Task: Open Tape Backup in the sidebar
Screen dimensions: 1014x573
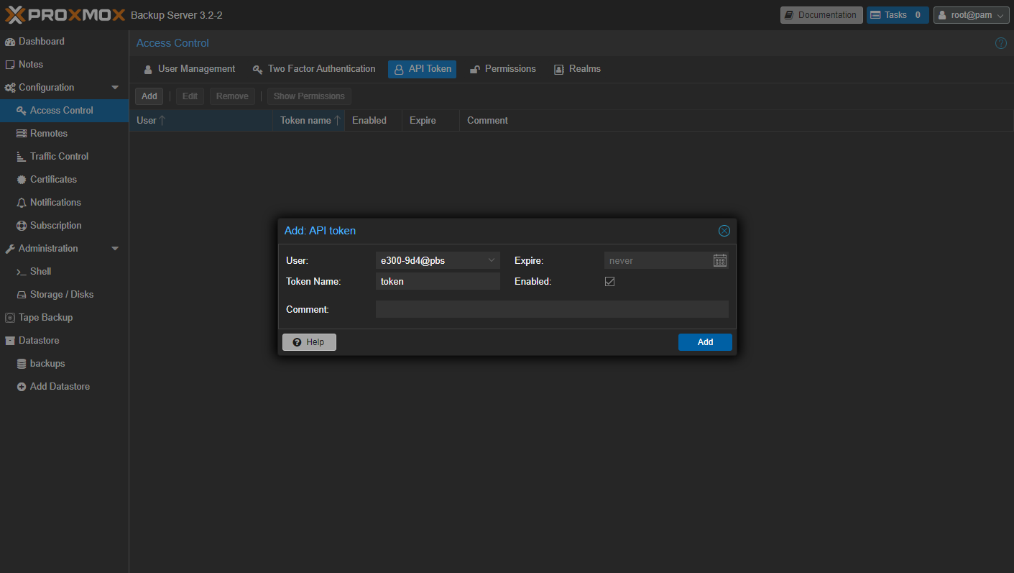Action: pyautogui.click(x=64, y=318)
